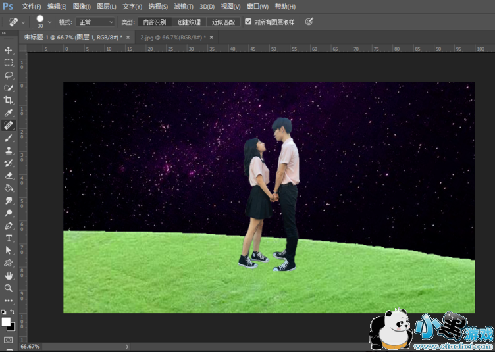495x352 pixels.
Task: Switch to the 2.jpg document tab
Action: tap(172, 38)
